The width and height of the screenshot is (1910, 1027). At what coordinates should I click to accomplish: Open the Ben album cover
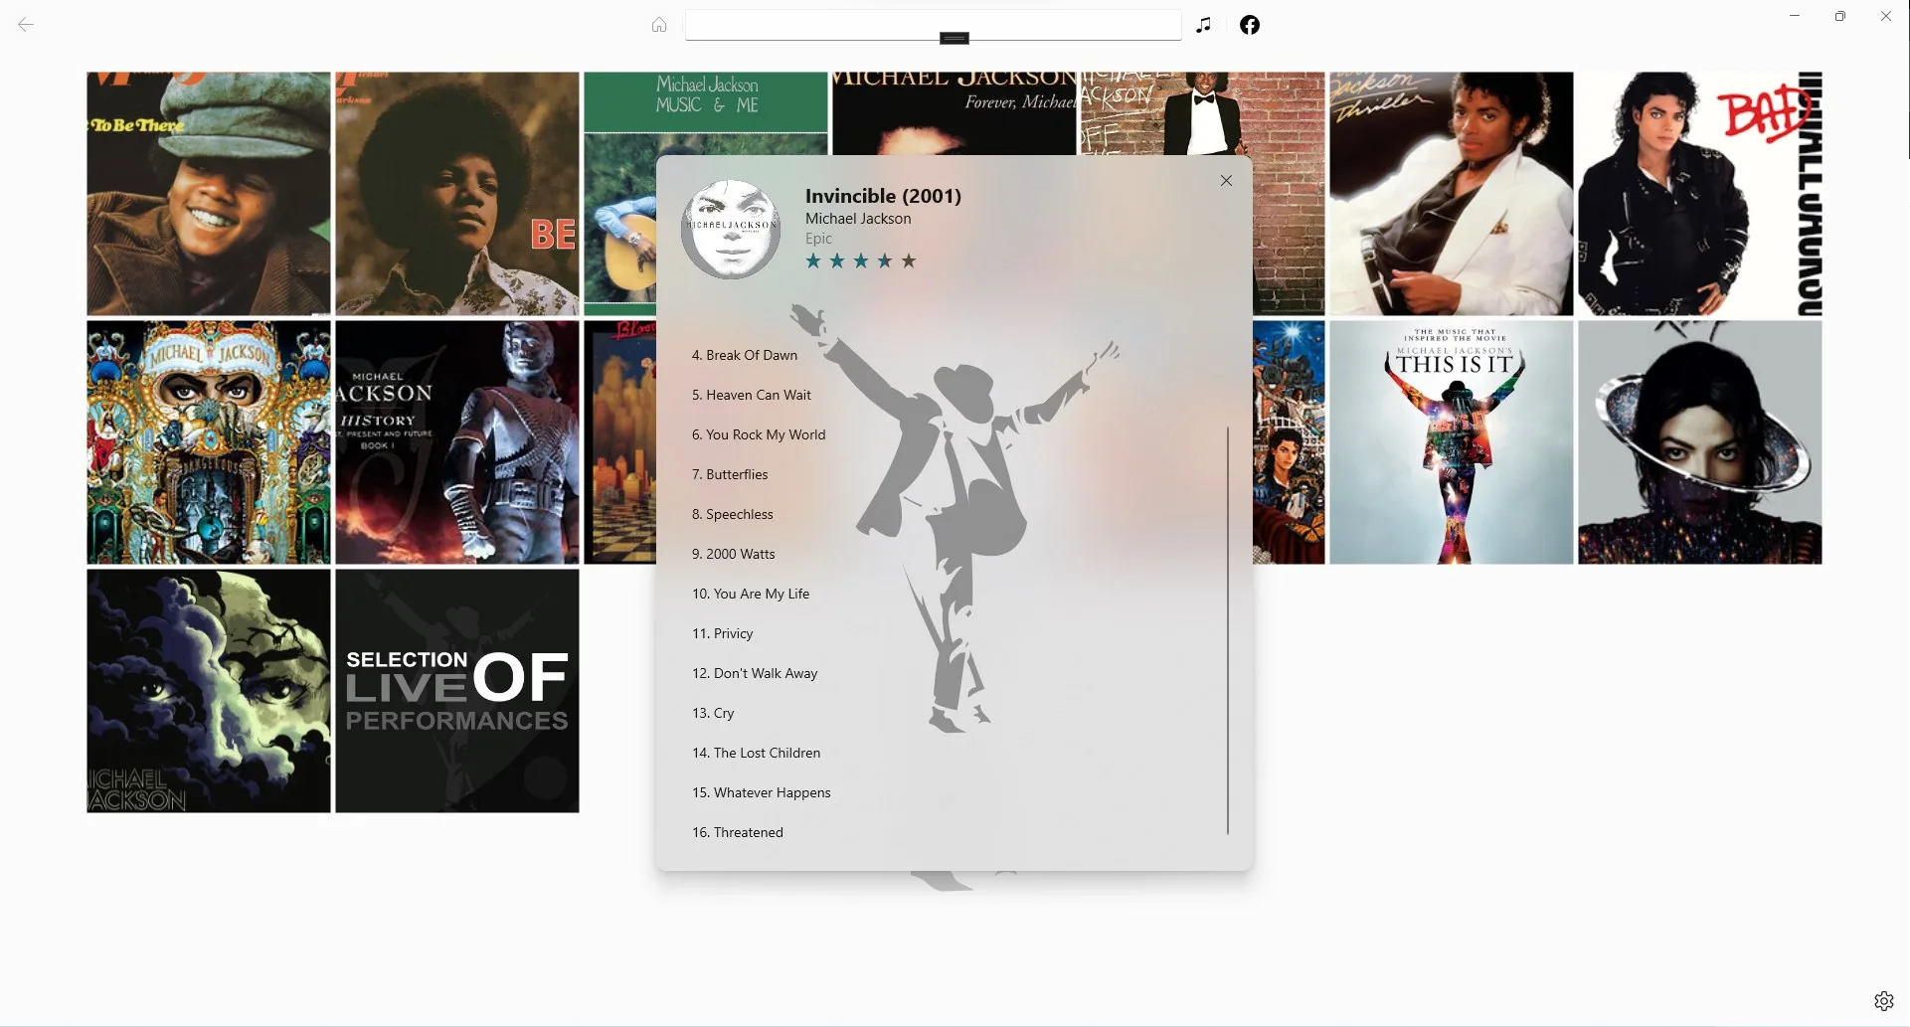pos(457,194)
